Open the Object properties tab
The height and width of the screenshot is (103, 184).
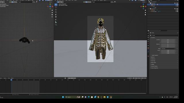tap(148, 48)
